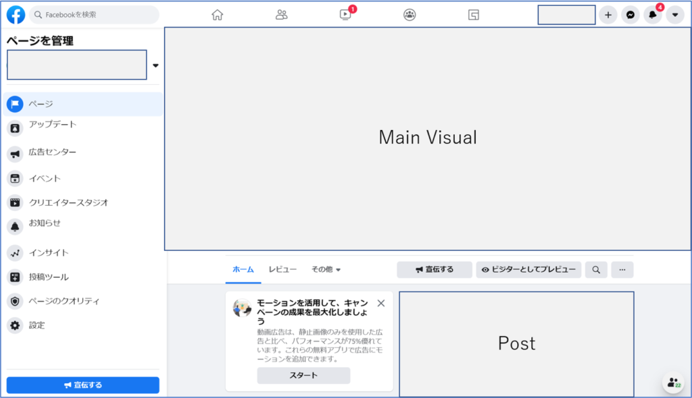Open the Home feed icon
The width and height of the screenshot is (692, 398).
click(217, 15)
